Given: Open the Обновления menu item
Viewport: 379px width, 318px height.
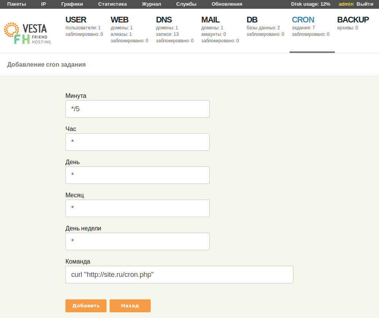Looking at the screenshot, I should [227, 4].
